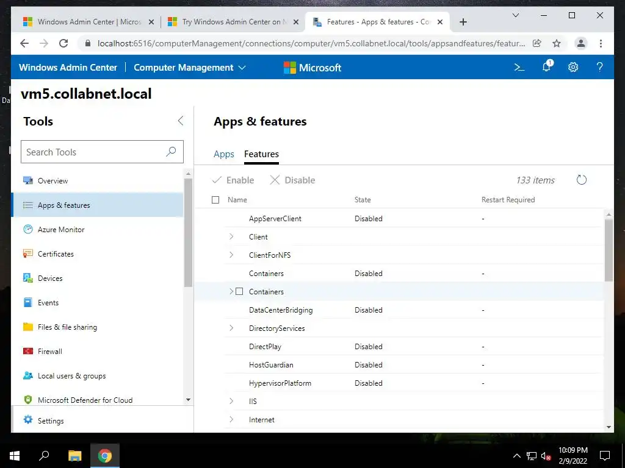This screenshot has height=468, width=625.
Task: Click the Enable button
Action: [x=233, y=180]
